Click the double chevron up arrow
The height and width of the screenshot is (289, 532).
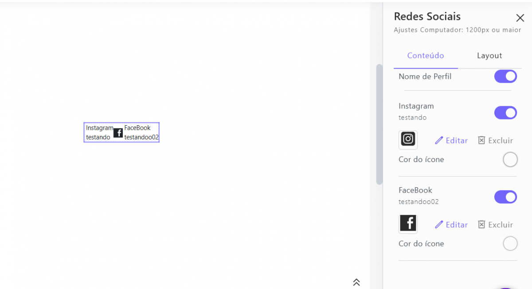pyautogui.click(x=356, y=282)
